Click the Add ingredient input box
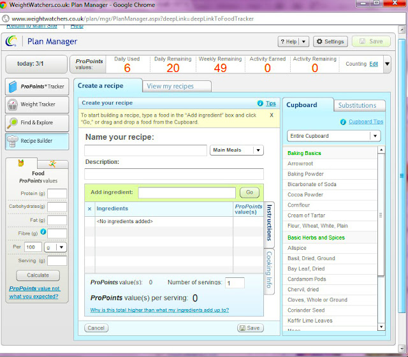The width and height of the screenshot is (408, 357). click(x=187, y=193)
